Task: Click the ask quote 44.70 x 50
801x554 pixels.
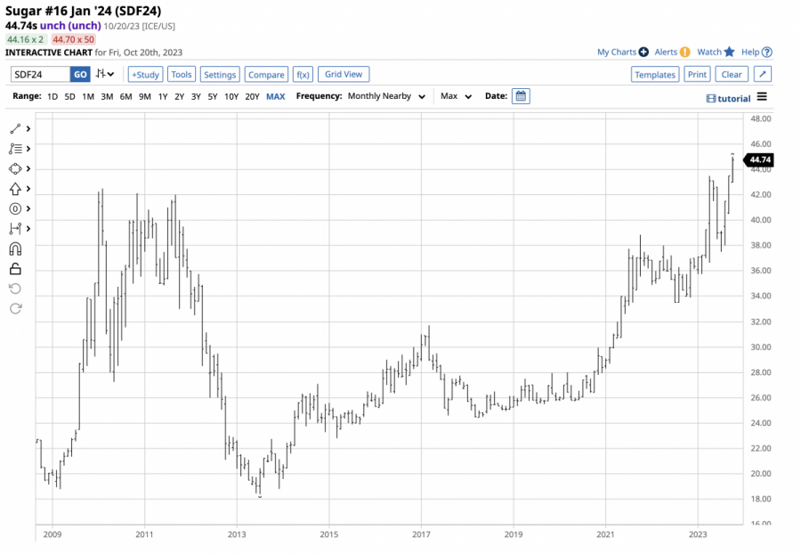Action: point(73,39)
